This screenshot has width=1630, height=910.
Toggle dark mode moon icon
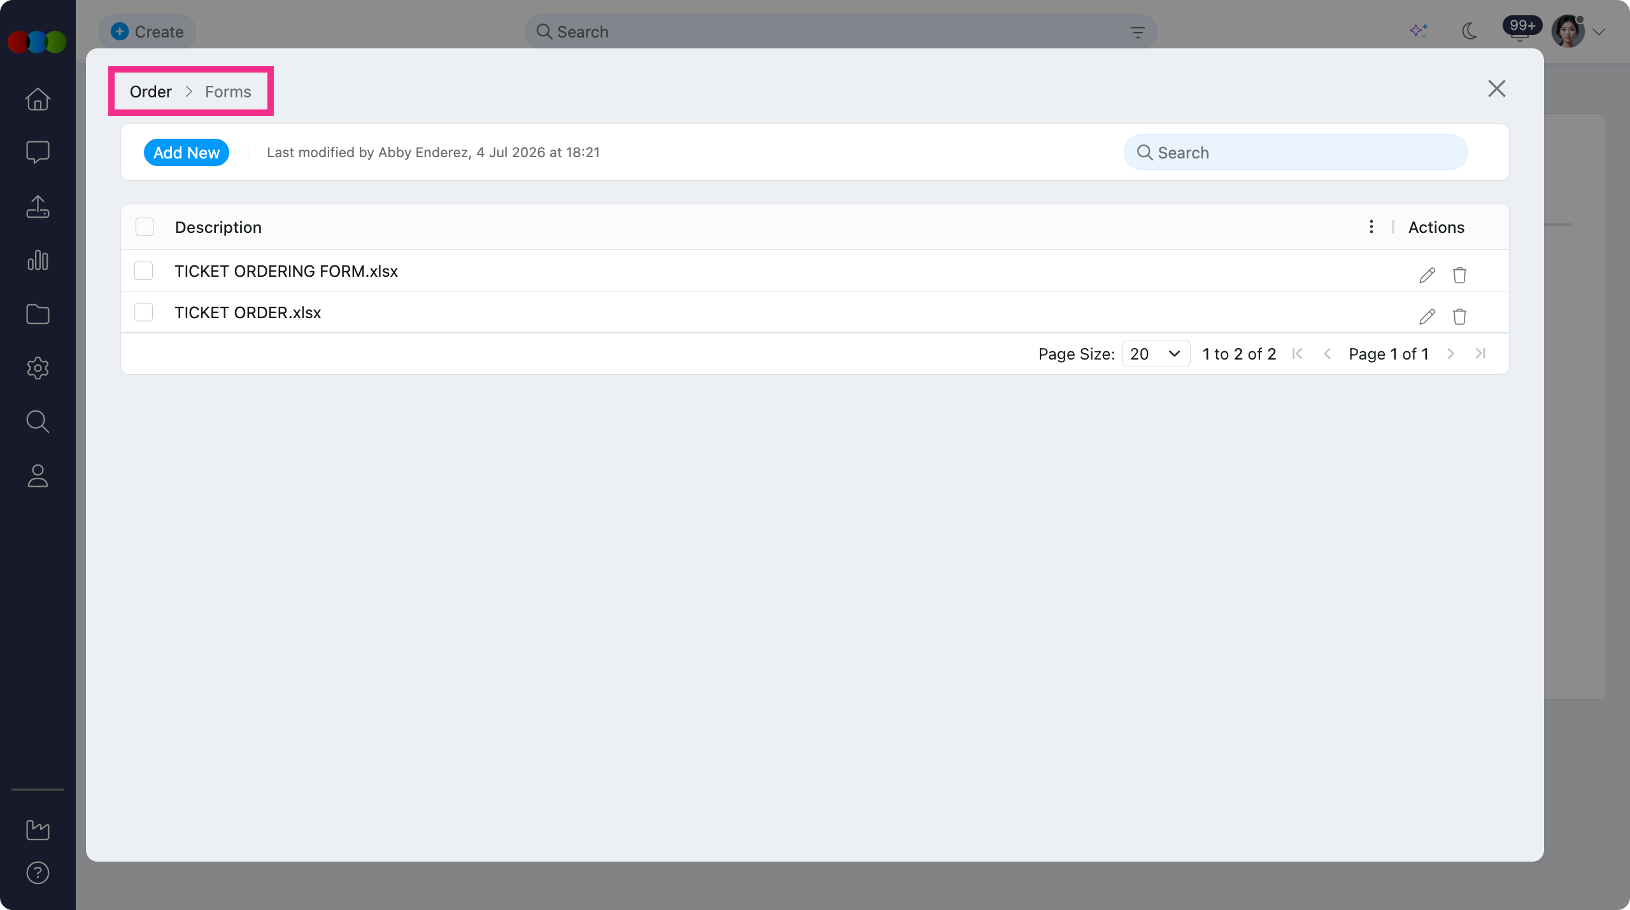[1470, 31]
